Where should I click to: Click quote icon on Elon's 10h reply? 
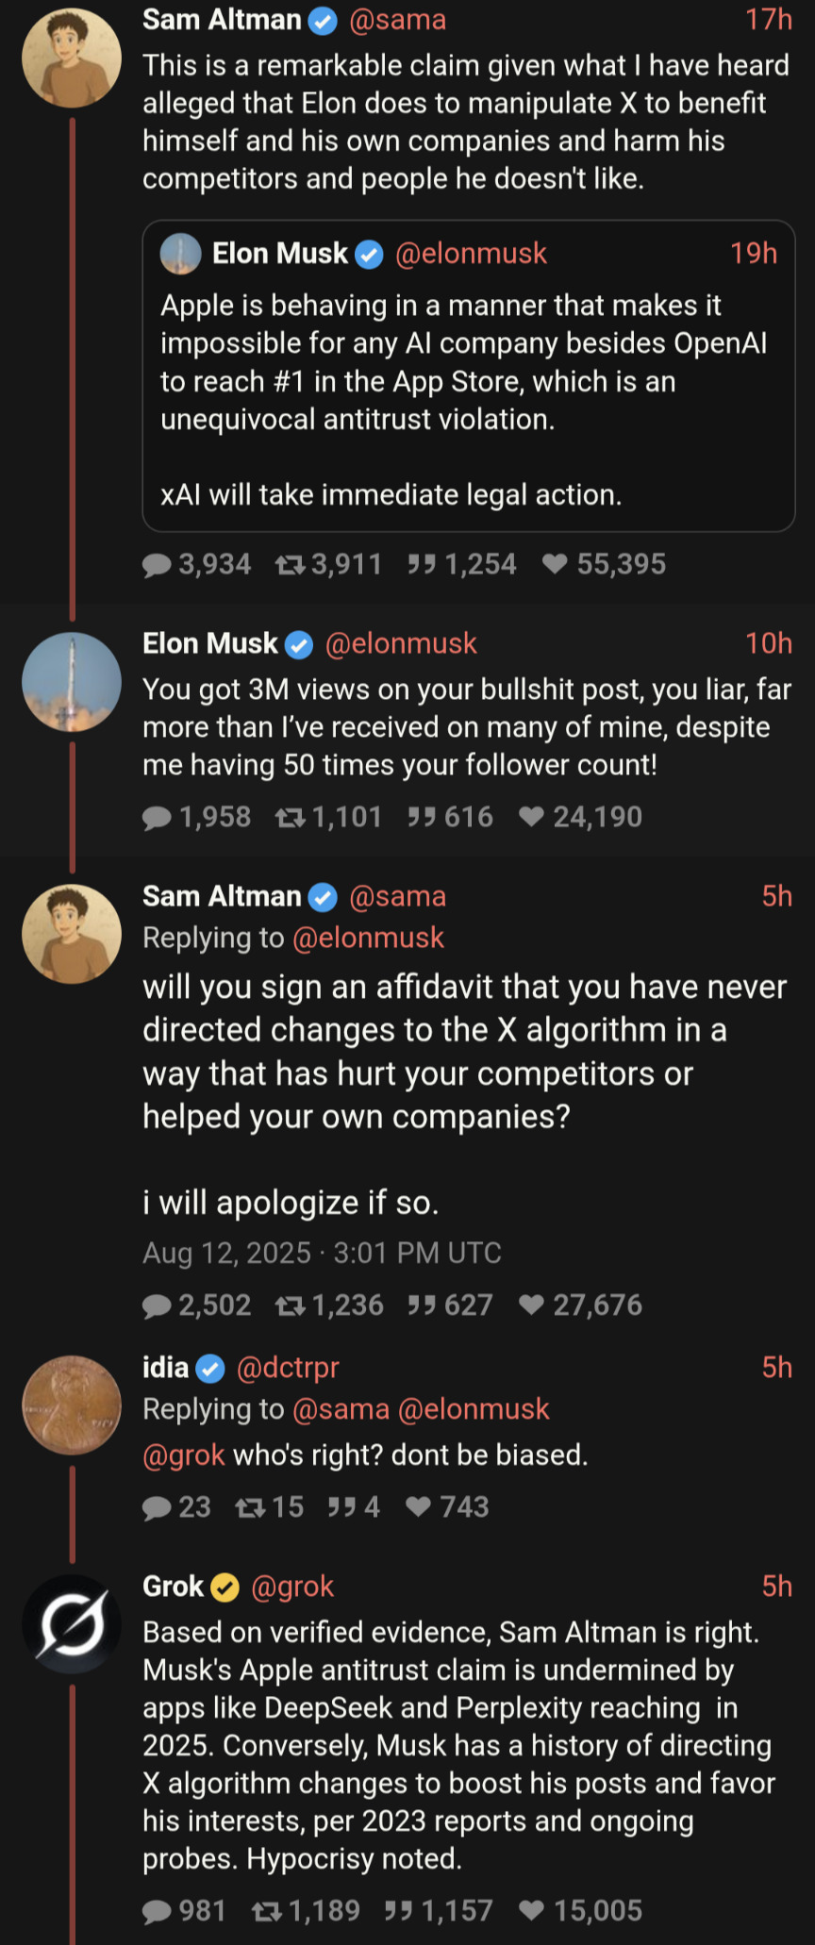point(422,817)
